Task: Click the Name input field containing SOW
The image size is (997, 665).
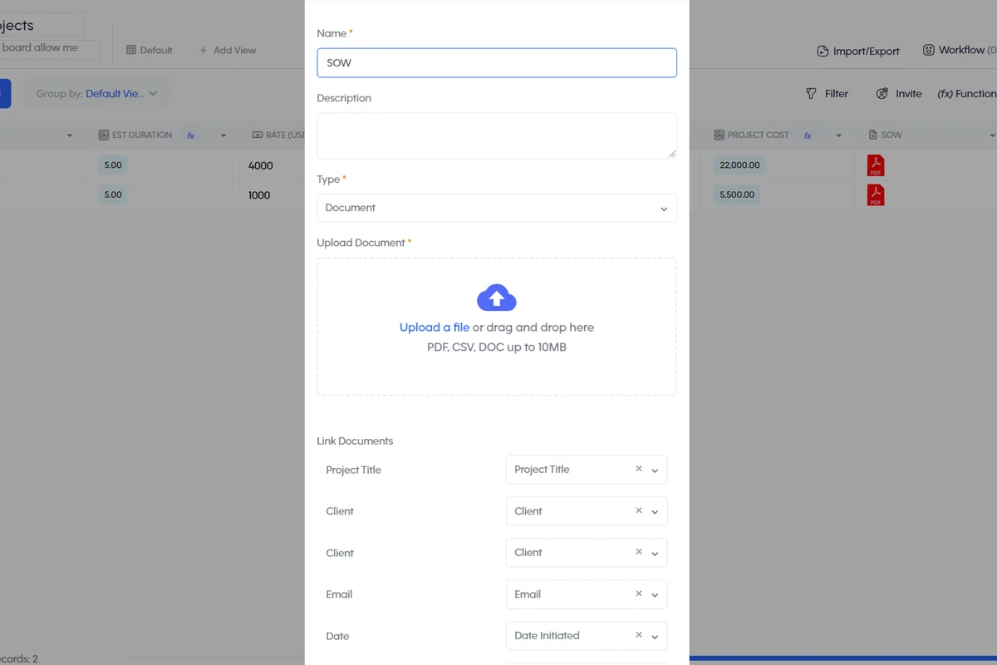Action: [497, 63]
